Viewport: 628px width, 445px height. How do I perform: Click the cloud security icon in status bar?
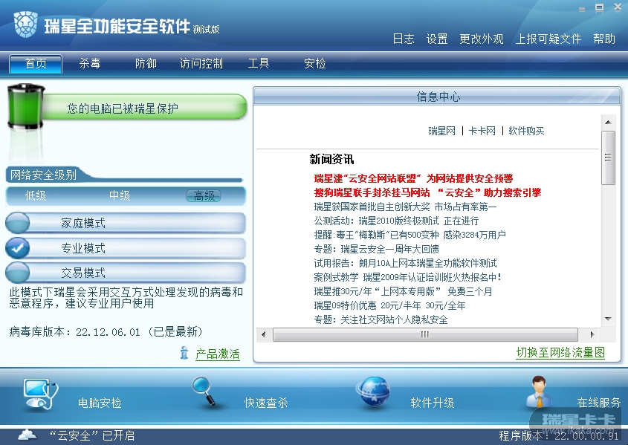click(27, 435)
